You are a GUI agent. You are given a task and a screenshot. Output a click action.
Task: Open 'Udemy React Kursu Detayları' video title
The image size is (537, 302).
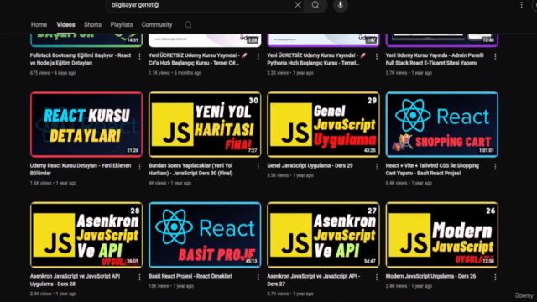coord(81,169)
